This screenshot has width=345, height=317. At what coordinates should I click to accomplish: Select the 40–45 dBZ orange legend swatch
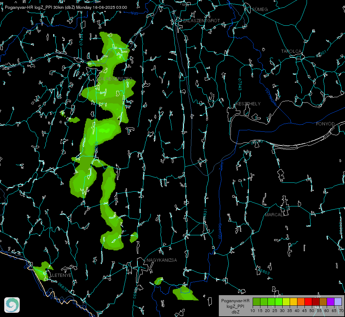tap(301, 302)
